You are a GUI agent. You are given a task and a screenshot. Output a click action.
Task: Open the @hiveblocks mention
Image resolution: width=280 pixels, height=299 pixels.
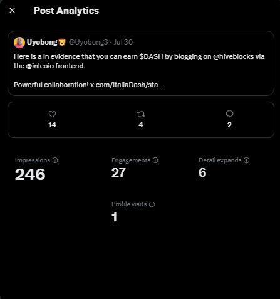(233, 56)
